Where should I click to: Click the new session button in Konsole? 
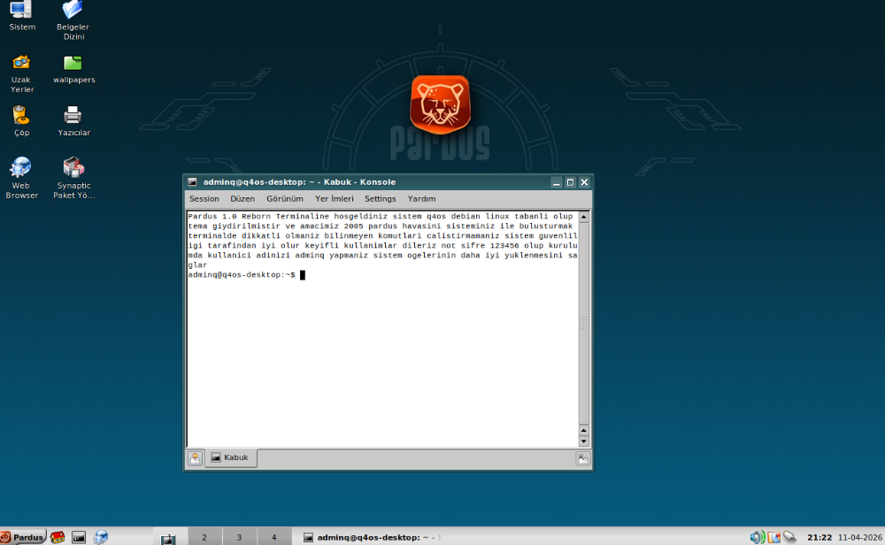click(195, 458)
